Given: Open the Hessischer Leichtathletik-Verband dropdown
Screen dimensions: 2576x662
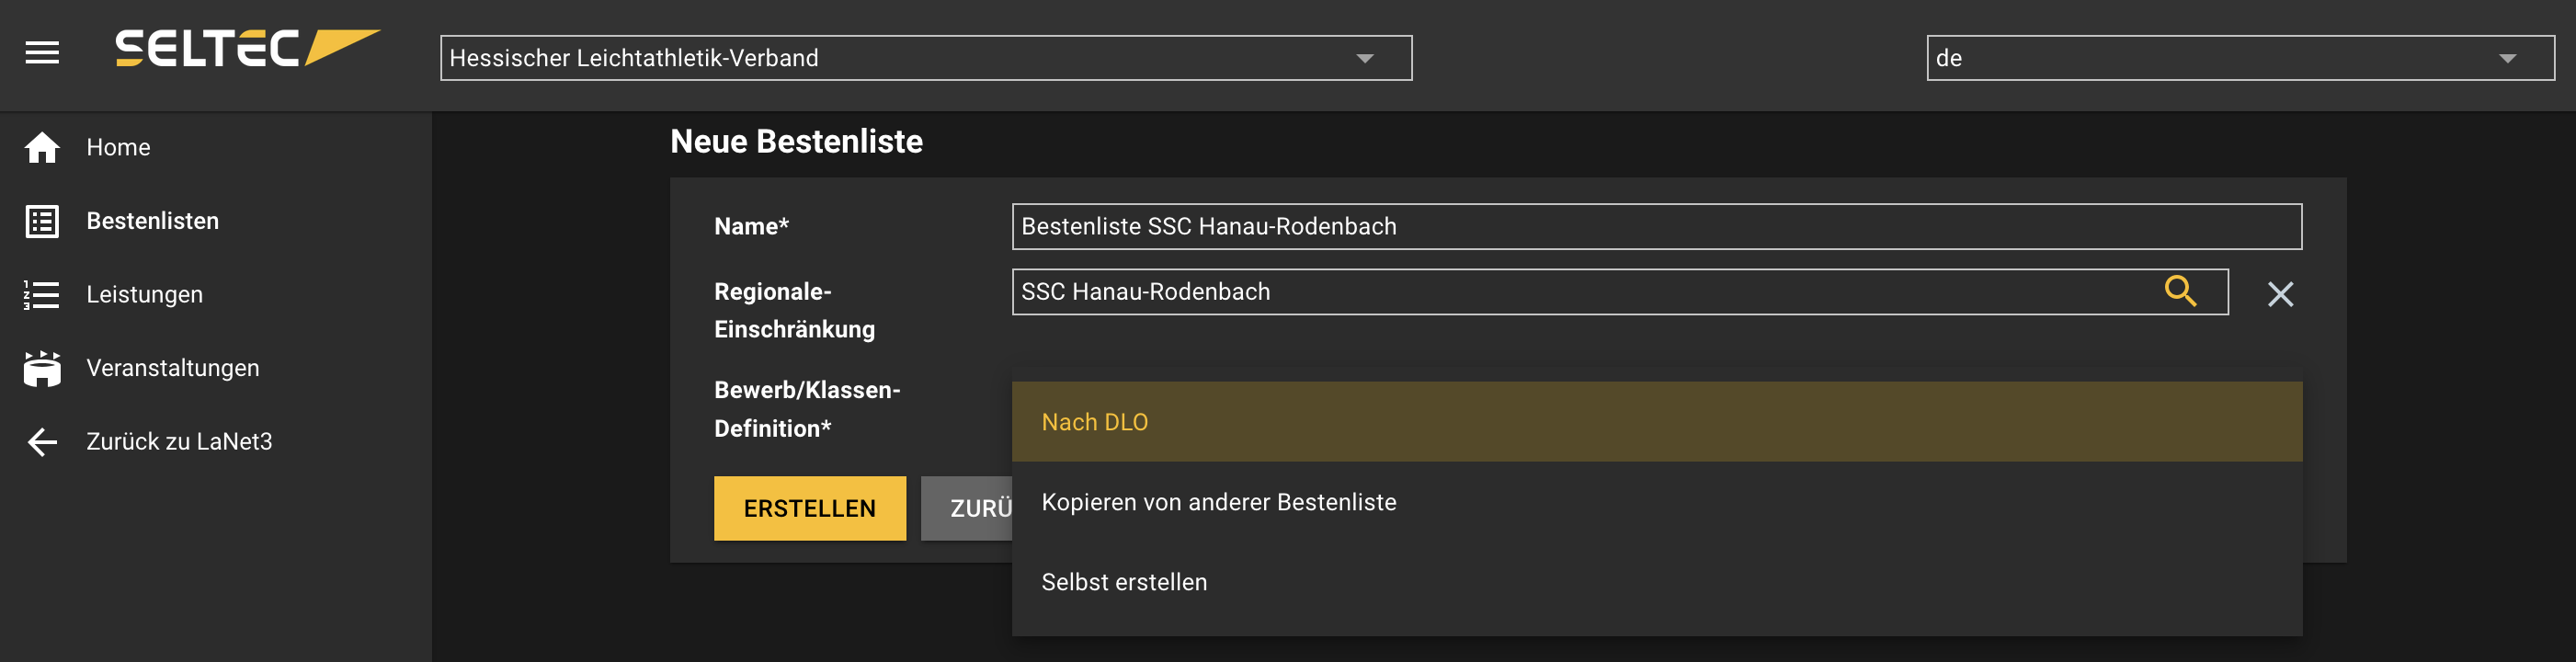Looking at the screenshot, I should (x=925, y=58).
